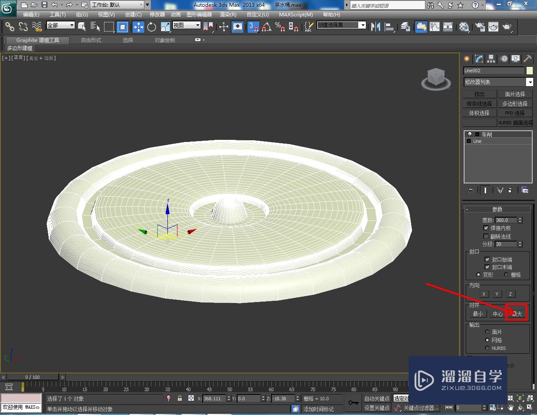Click Configure Modifier Sets icon
The height and width of the screenshot is (415, 537).
click(525, 190)
